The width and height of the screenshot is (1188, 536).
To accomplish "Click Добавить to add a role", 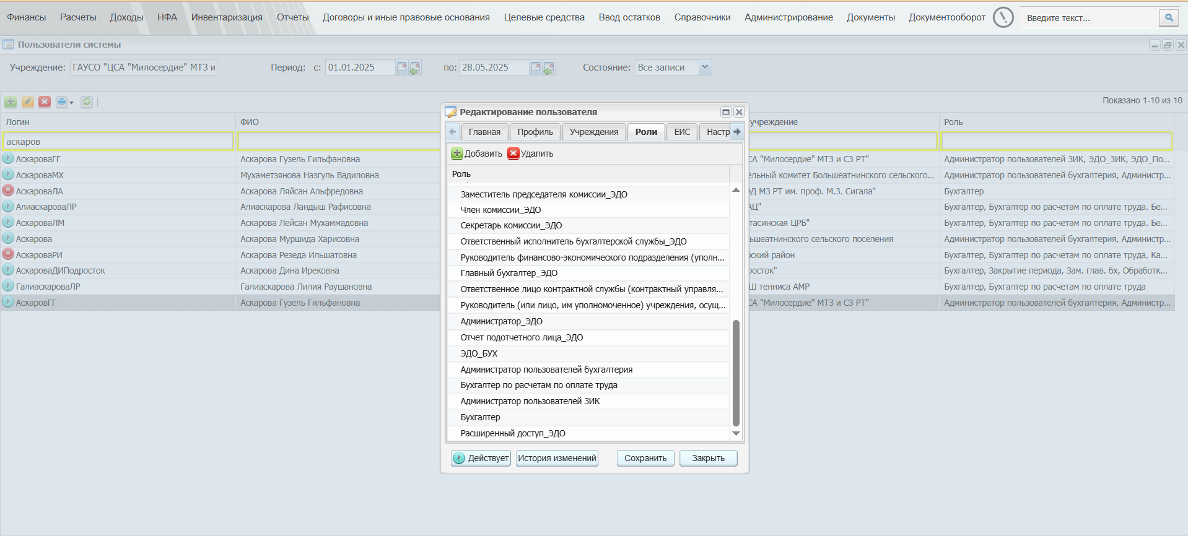I will click(476, 153).
